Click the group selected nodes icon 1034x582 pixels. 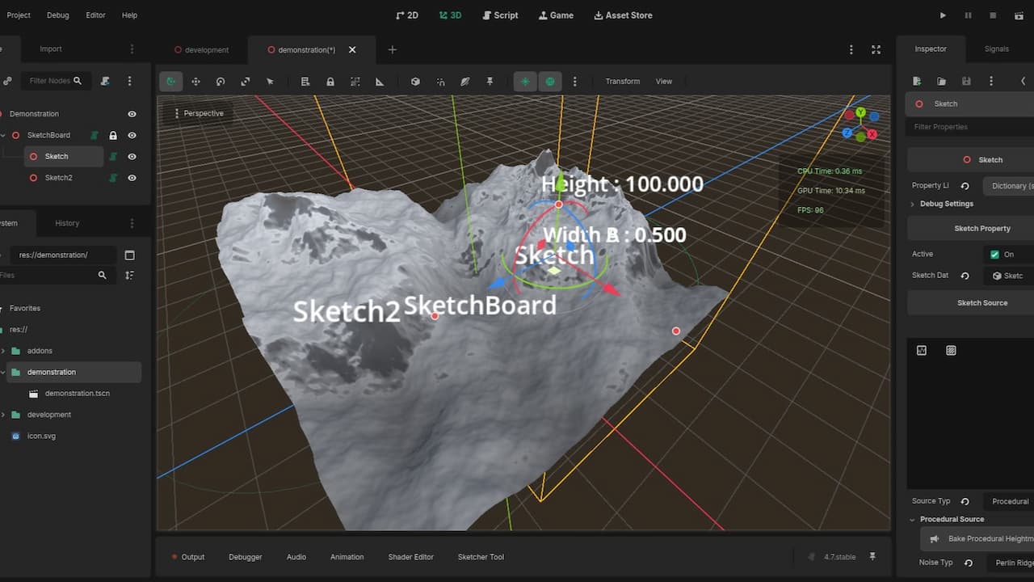(x=355, y=82)
